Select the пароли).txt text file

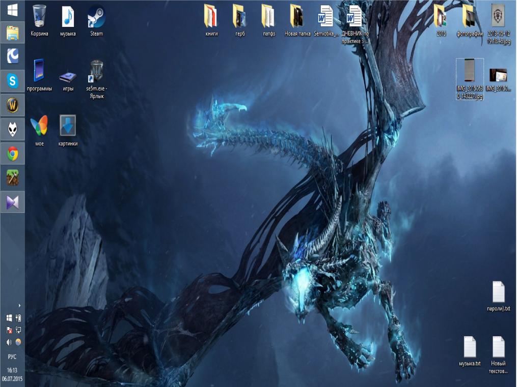498,296
